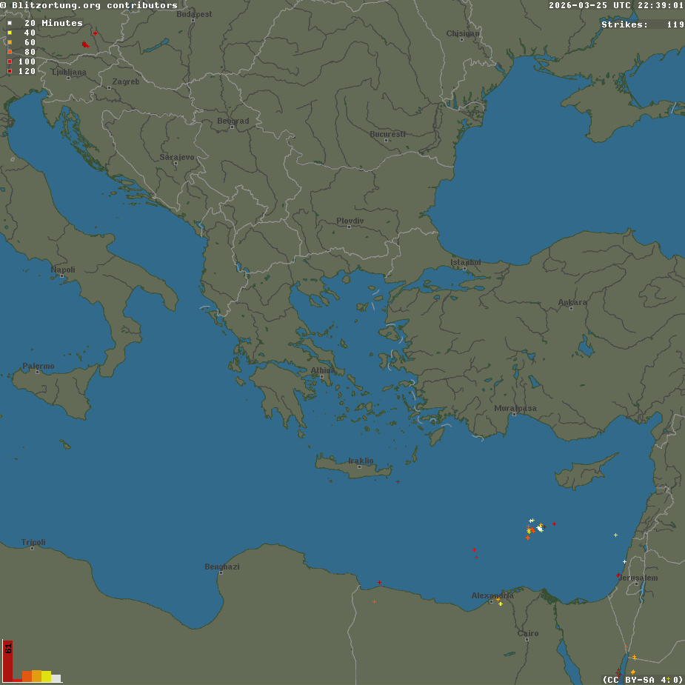Select the Athina city marker
The image size is (685, 685).
(x=321, y=376)
